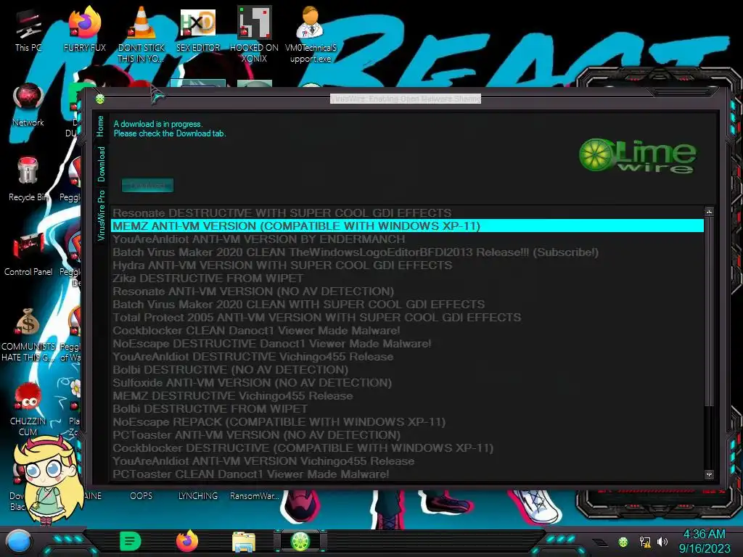Image resolution: width=743 pixels, height=557 pixels.
Task: Select the VM0TechnicalSupport.exe desktop icon
Action: pos(311,34)
